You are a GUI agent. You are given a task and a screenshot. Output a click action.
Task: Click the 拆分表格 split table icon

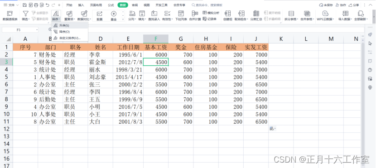point(291,14)
